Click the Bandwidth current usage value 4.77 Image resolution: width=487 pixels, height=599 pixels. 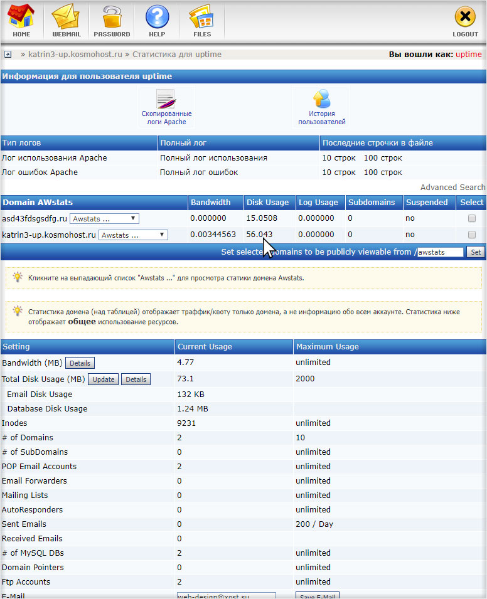coord(185,362)
